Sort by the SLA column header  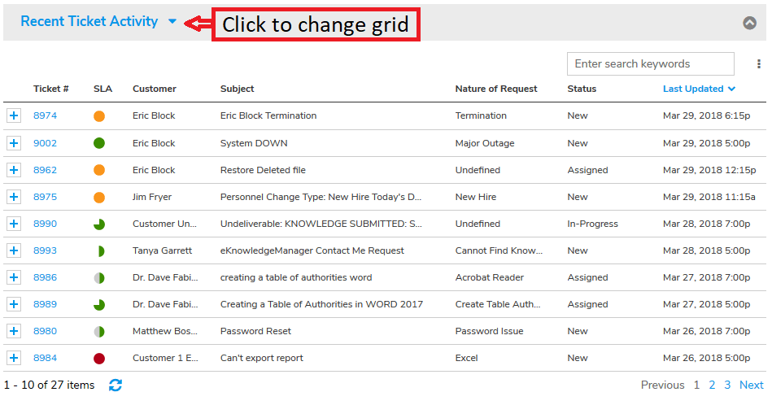click(x=102, y=89)
